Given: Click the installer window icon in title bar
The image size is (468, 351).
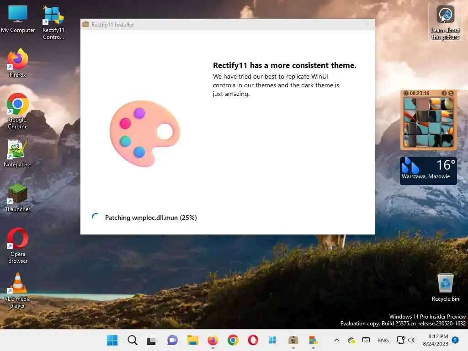Looking at the screenshot, I should [x=85, y=25].
